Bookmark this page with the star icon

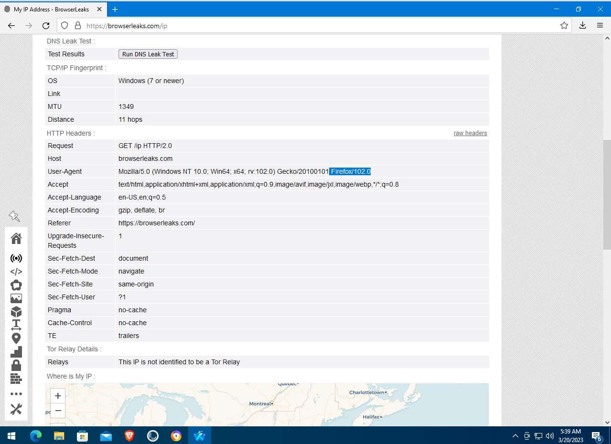point(564,26)
